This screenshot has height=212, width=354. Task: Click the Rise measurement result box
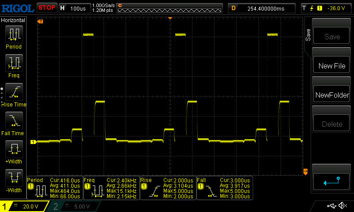(168, 188)
